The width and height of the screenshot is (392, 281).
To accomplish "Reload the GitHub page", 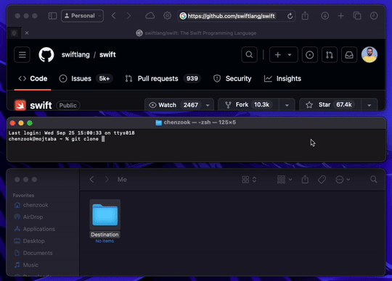I will [290, 16].
